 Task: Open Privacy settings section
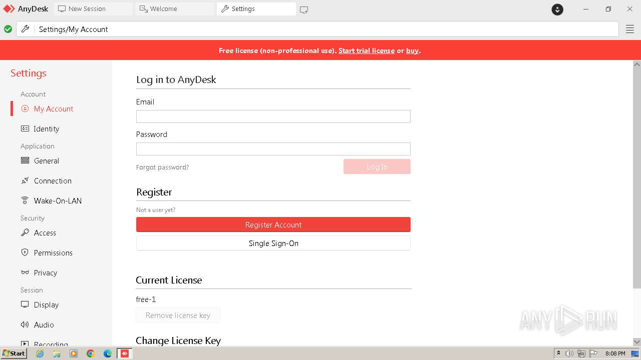point(45,272)
